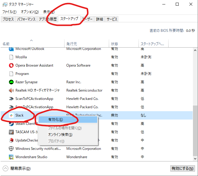Click the Realtek HD speaker icon
The width and height of the screenshot is (198, 176).
point(11,90)
